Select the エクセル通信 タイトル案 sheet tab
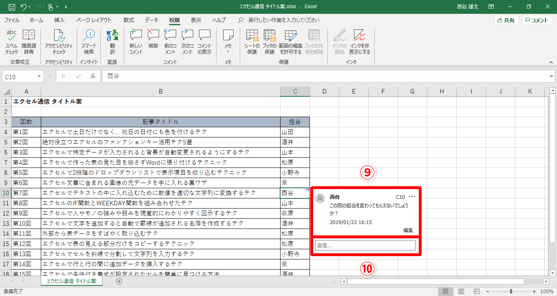This screenshot has height=296, width=557. coord(71,281)
